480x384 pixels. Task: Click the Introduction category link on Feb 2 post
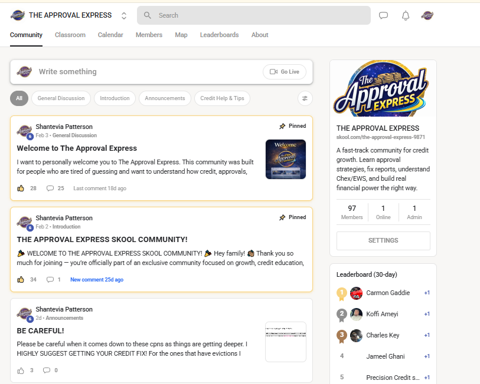coord(67,227)
